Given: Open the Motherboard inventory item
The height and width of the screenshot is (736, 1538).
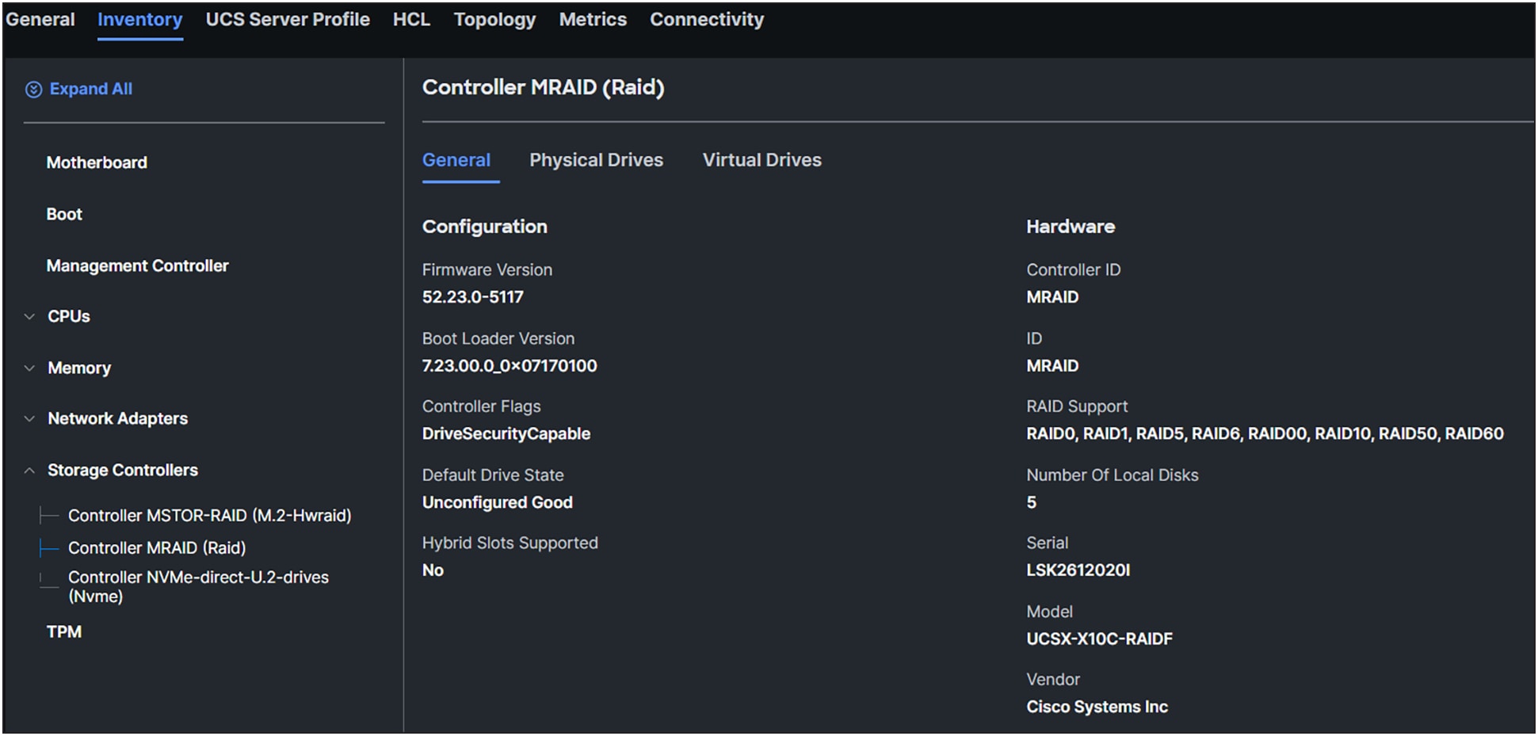Looking at the screenshot, I should [x=97, y=162].
